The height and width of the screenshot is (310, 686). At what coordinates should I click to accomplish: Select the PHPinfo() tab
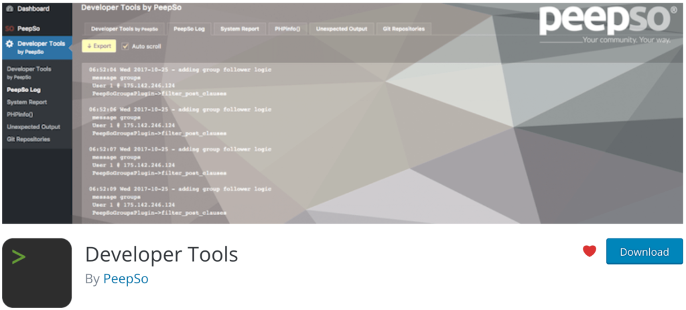point(287,29)
